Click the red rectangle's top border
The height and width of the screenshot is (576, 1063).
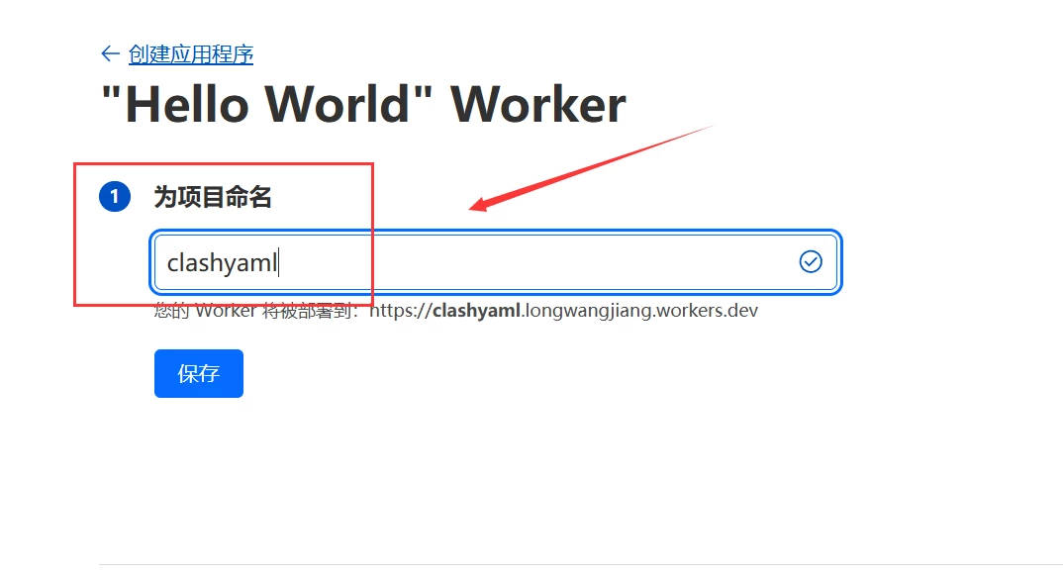223,164
